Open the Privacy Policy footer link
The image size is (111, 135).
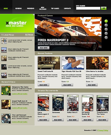coord(103,130)
